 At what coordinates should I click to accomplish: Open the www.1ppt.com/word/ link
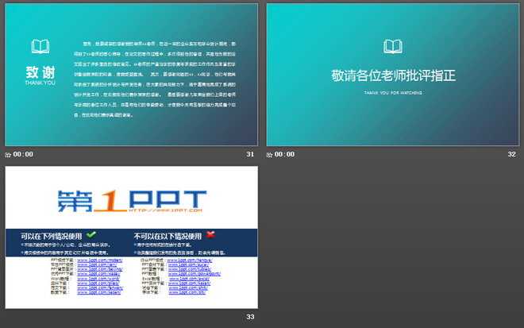tap(98, 279)
